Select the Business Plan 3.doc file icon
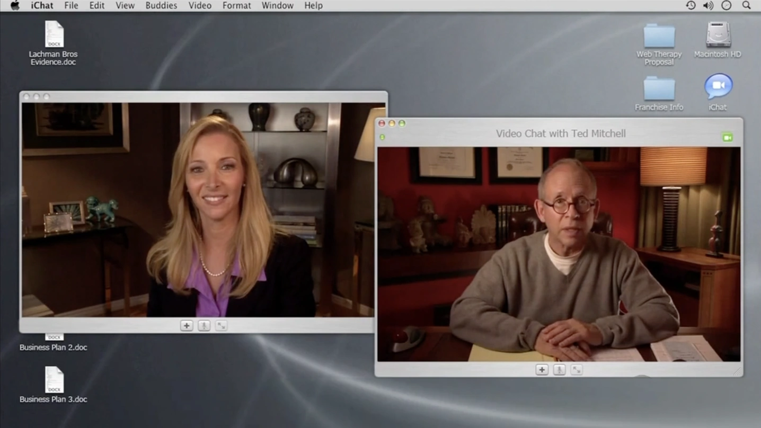The width and height of the screenshot is (761, 428). click(54, 380)
